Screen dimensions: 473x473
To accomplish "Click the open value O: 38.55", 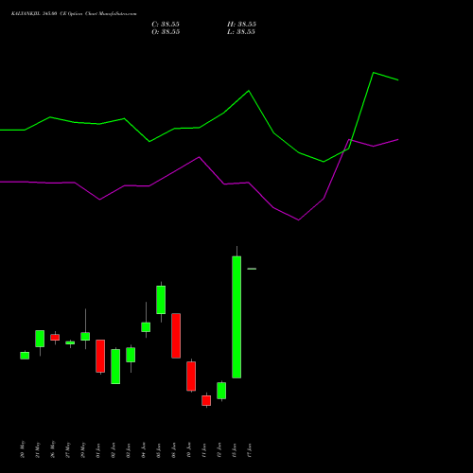I will [x=166, y=32].
